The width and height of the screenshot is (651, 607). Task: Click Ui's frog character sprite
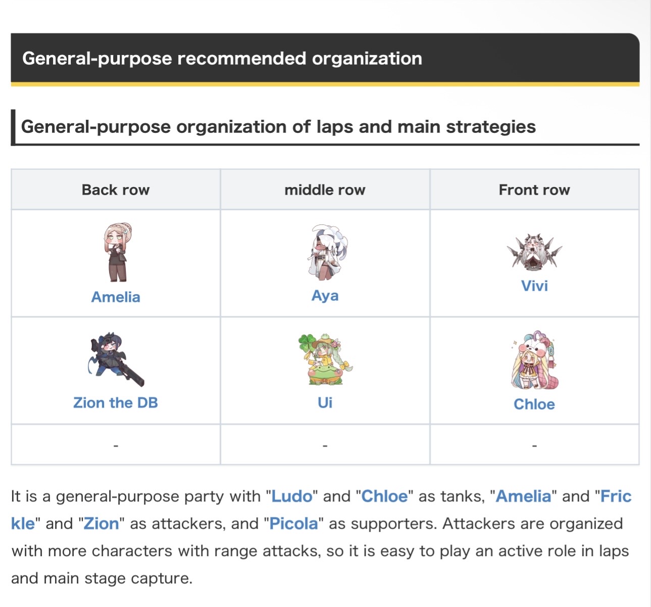325,360
